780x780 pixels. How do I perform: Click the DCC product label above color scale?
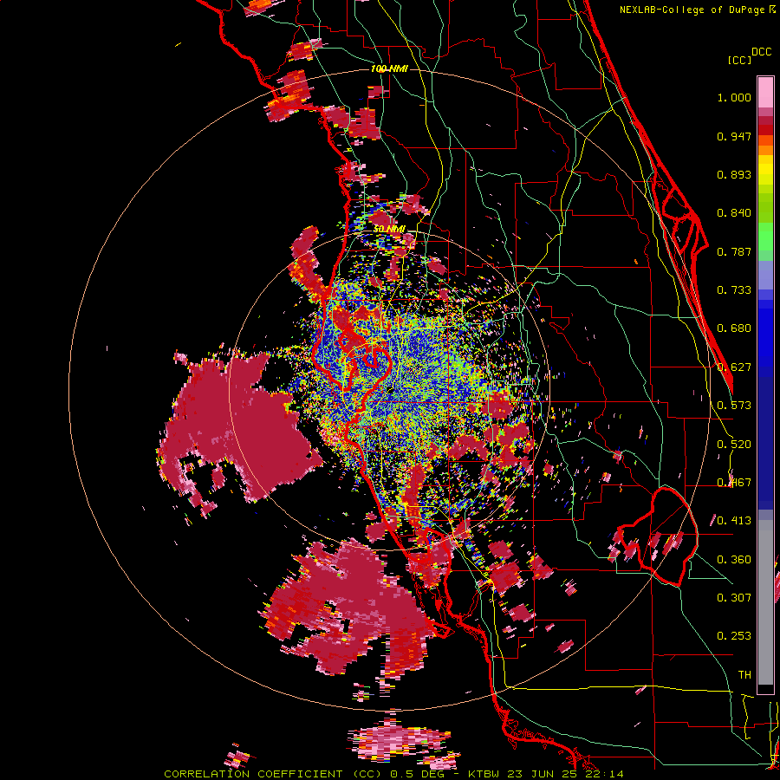pos(762,52)
